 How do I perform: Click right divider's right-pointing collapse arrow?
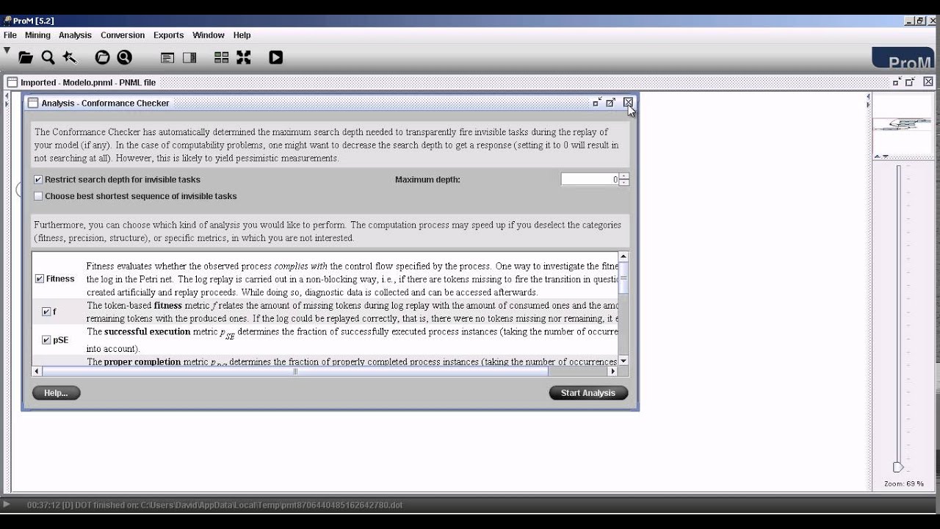pos(868,104)
